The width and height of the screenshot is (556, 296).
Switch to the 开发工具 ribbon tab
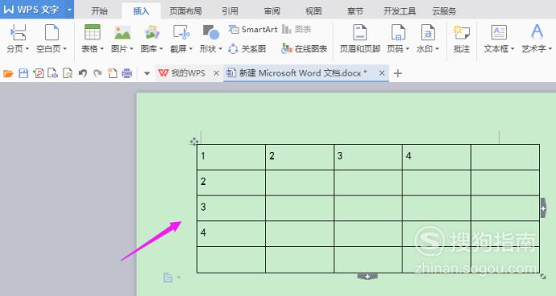(x=399, y=11)
